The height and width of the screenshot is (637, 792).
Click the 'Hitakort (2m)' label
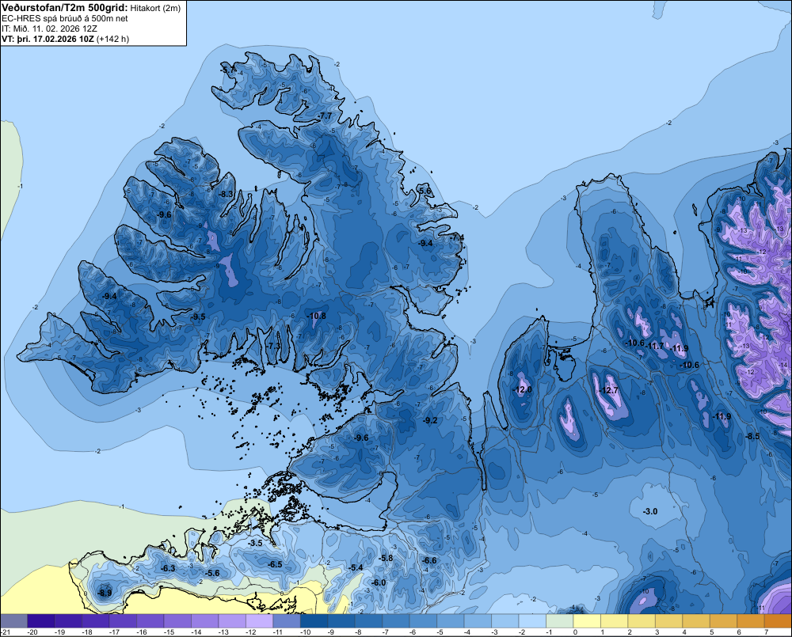coord(155,8)
